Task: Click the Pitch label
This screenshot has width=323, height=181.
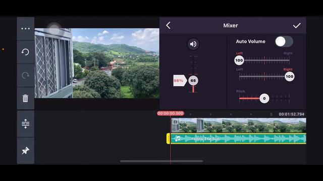Action: [240, 91]
